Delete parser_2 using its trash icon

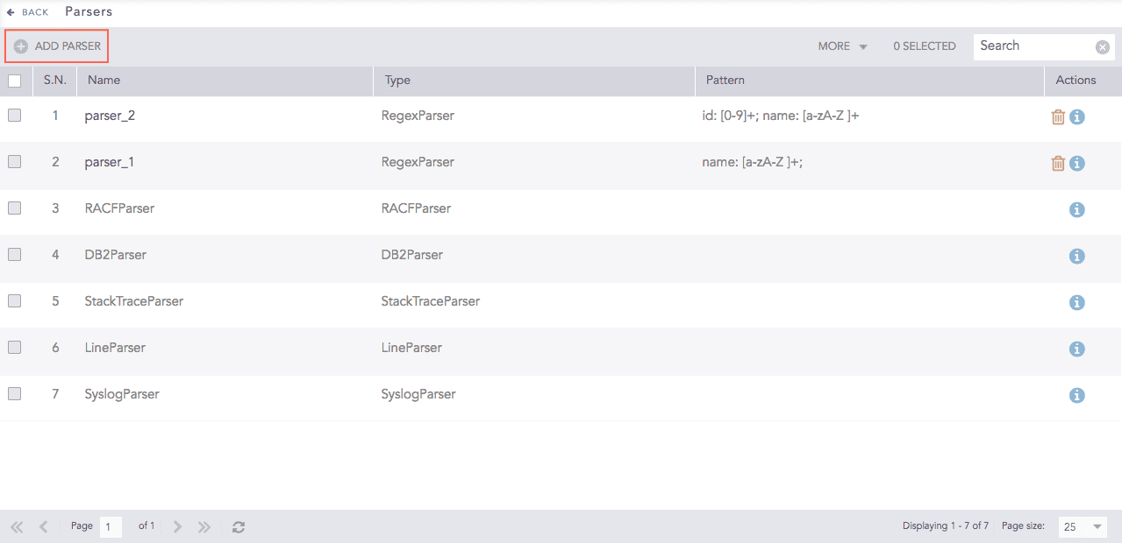click(1058, 116)
